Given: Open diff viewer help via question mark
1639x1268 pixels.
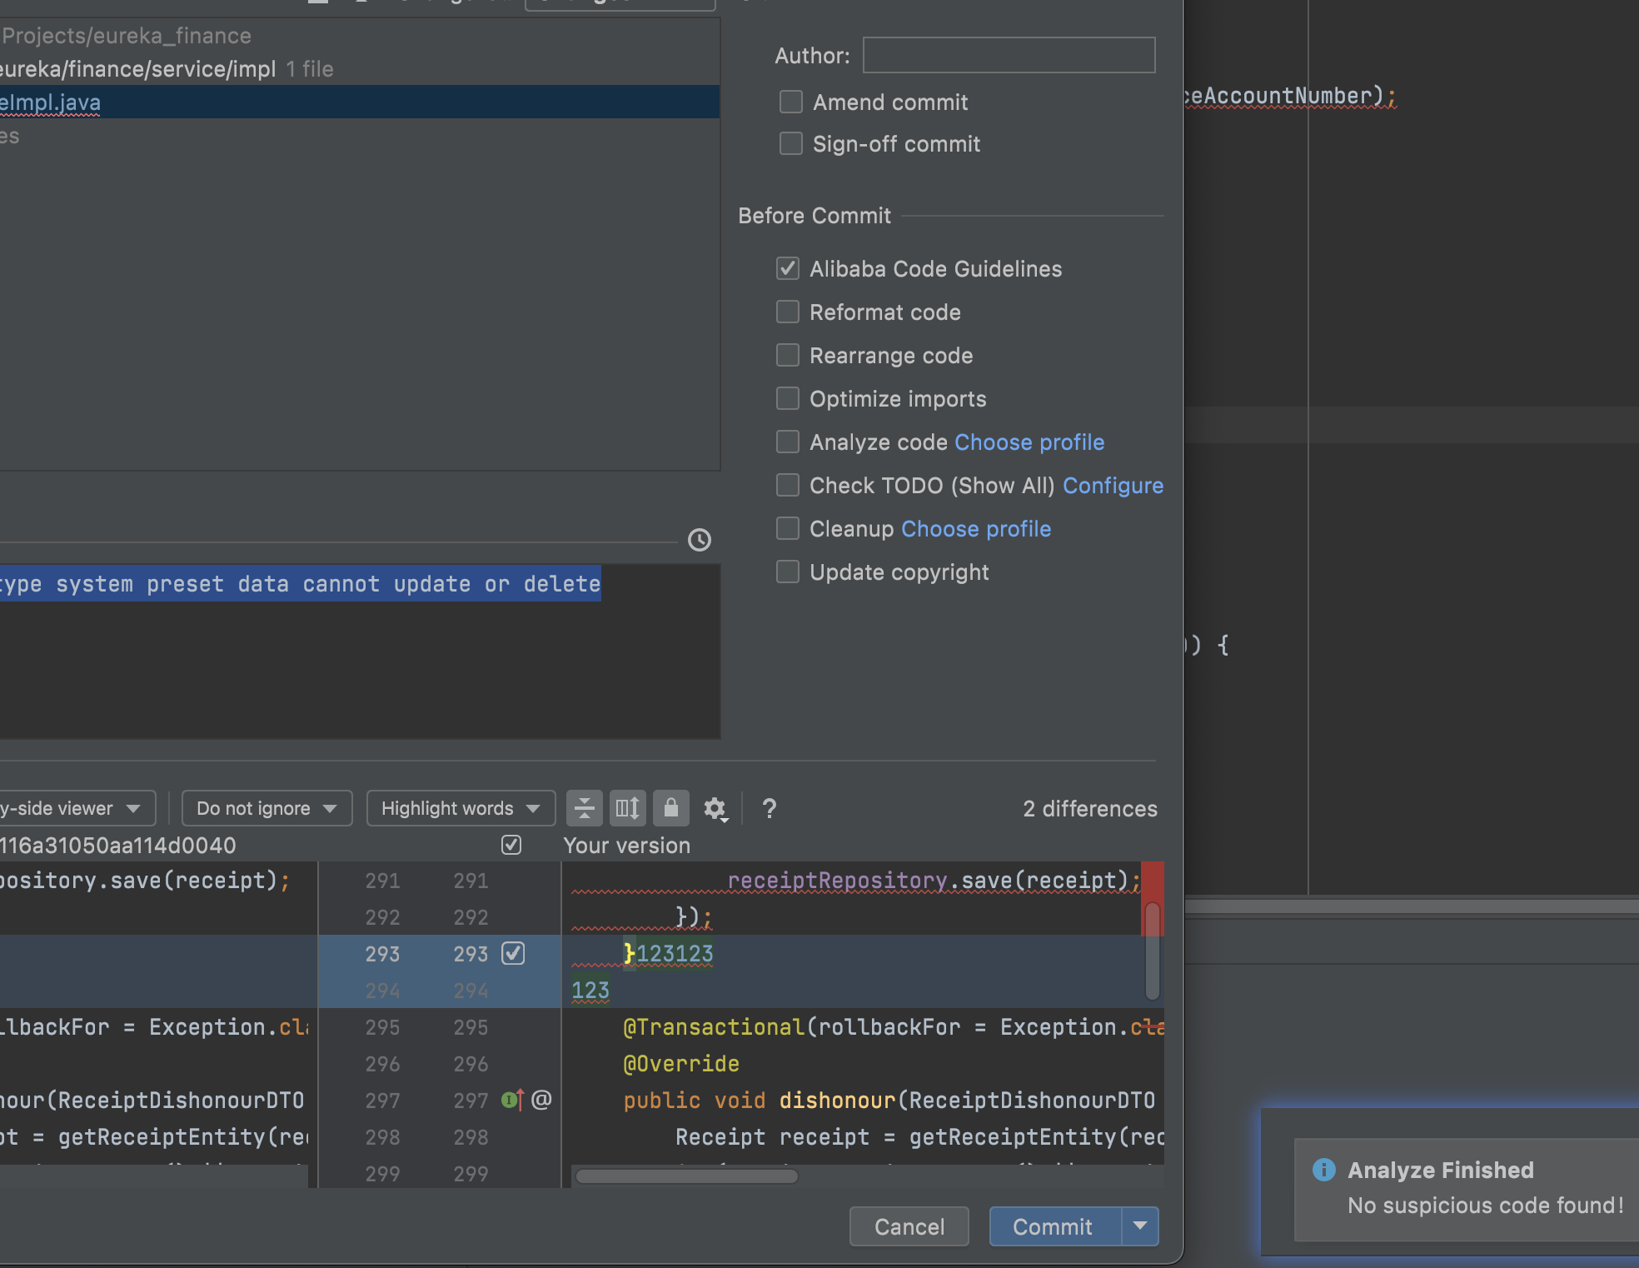Looking at the screenshot, I should (x=769, y=808).
